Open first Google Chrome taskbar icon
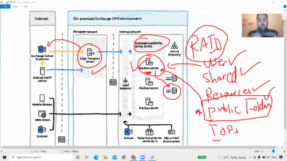 pos(124,157)
